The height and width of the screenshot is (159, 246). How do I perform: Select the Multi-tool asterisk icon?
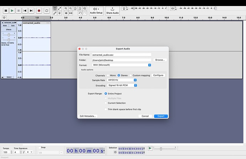coord(60,13)
